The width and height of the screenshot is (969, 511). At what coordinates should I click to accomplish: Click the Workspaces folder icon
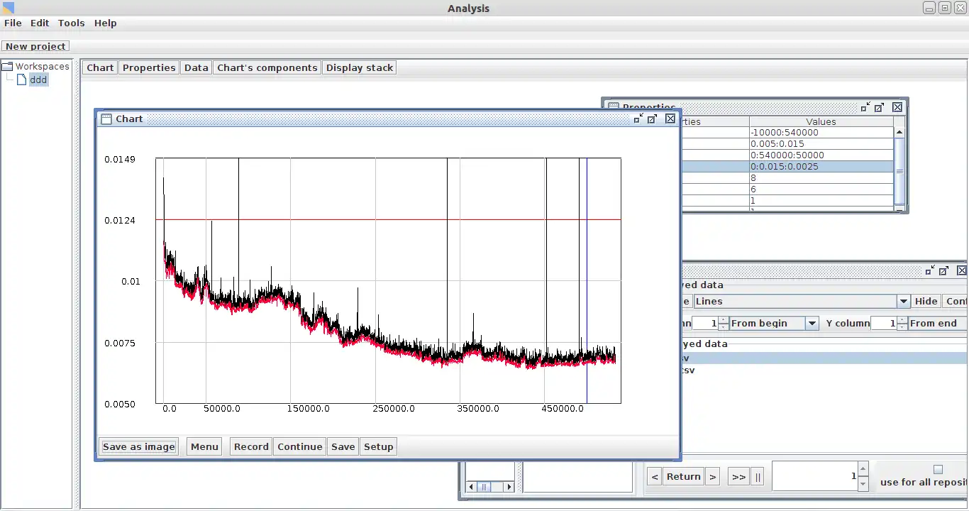pyautogui.click(x=8, y=66)
